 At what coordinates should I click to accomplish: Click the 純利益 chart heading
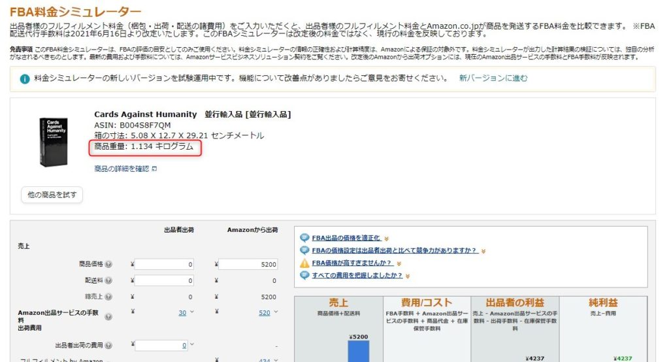(x=603, y=303)
